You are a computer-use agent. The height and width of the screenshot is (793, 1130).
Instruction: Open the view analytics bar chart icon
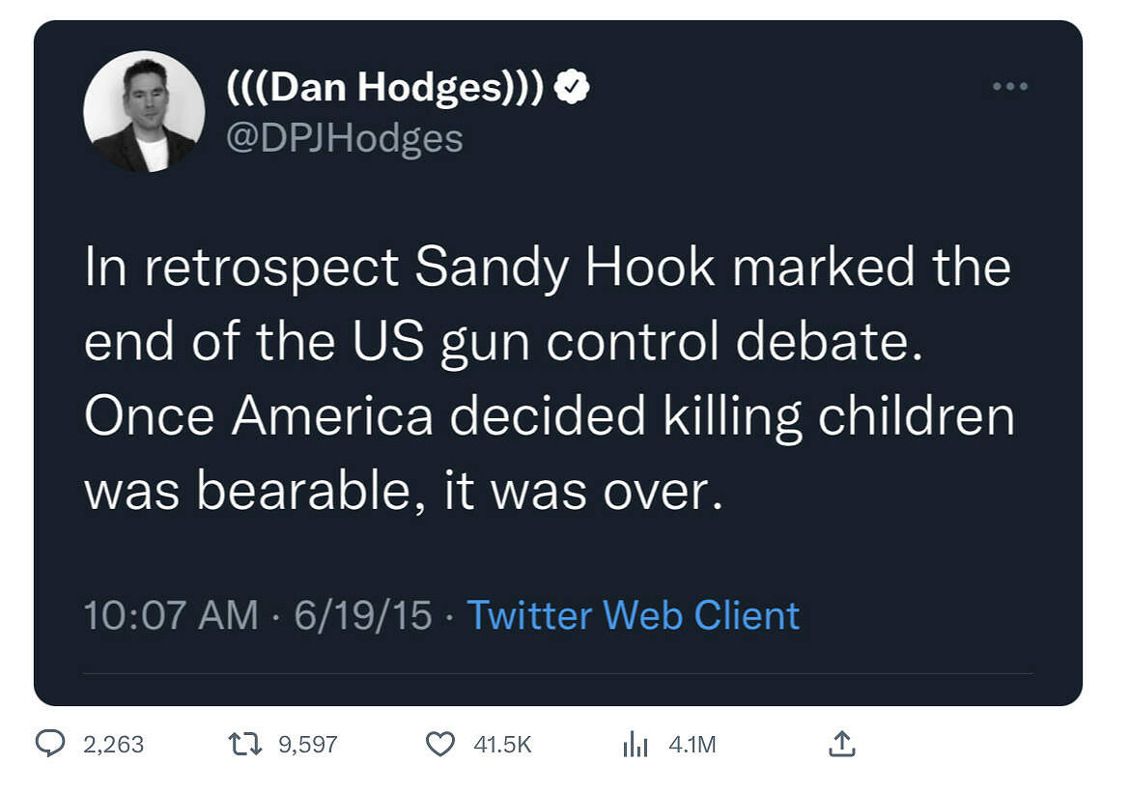(634, 743)
